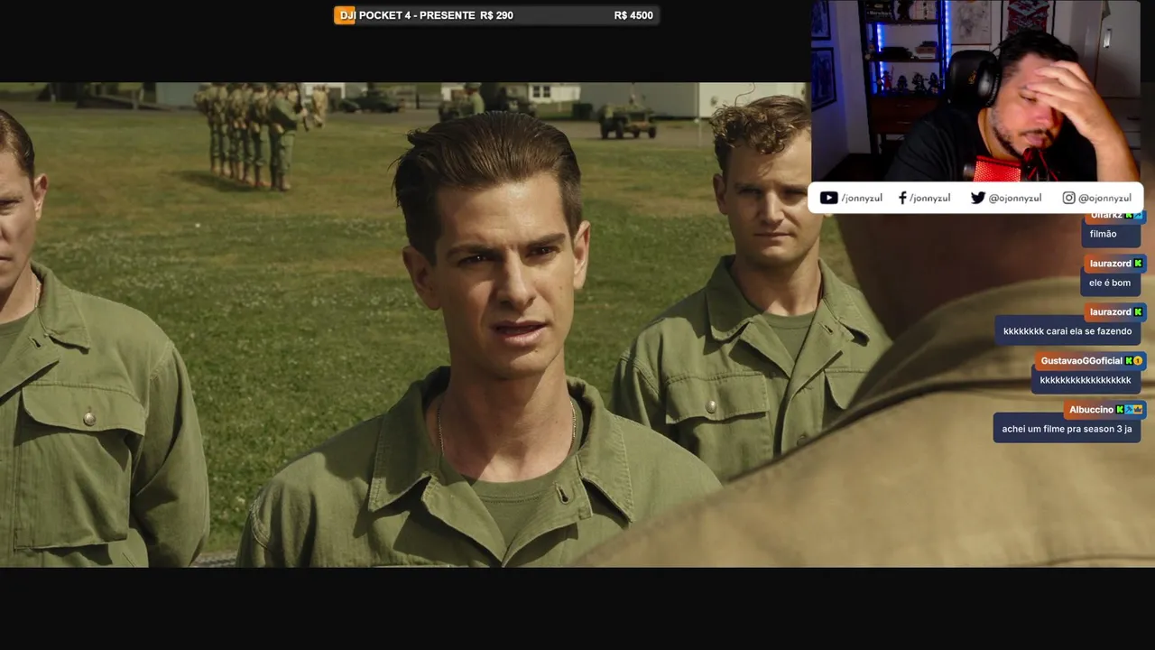This screenshot has width=1155, height=650.
Task: Open the /jonnyzul handle beside the YouTube icon
Action: (x=862, y=198)
